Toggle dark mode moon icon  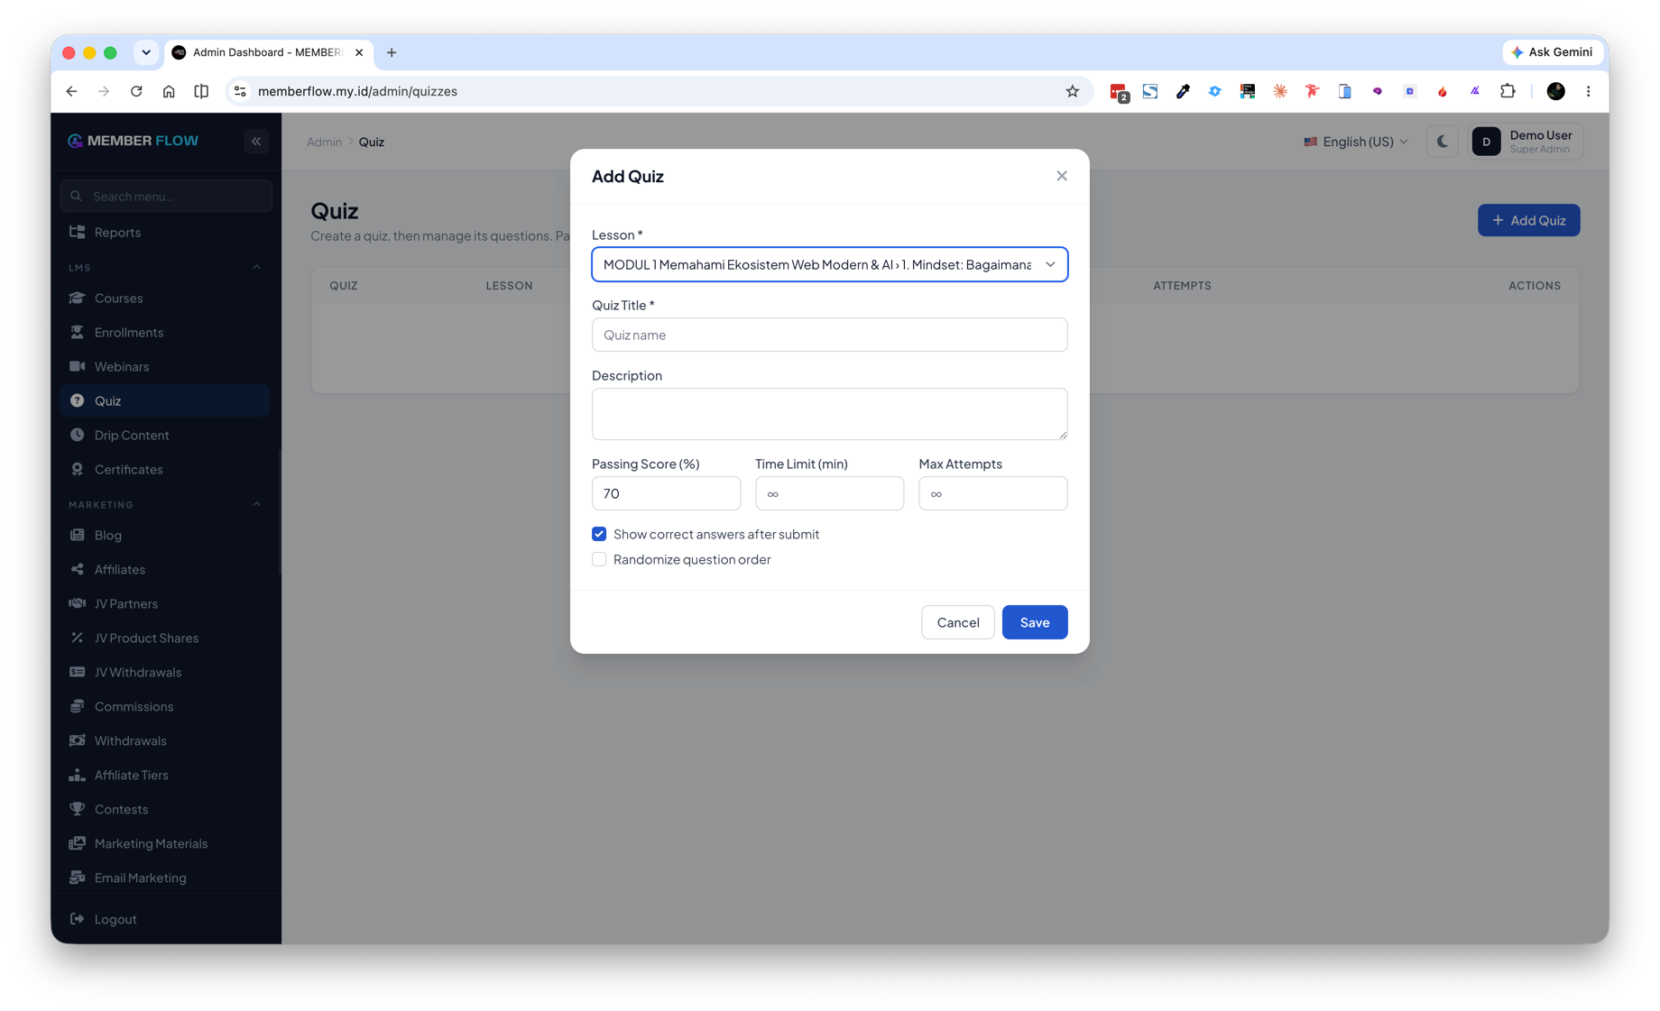coord(1442,142)
